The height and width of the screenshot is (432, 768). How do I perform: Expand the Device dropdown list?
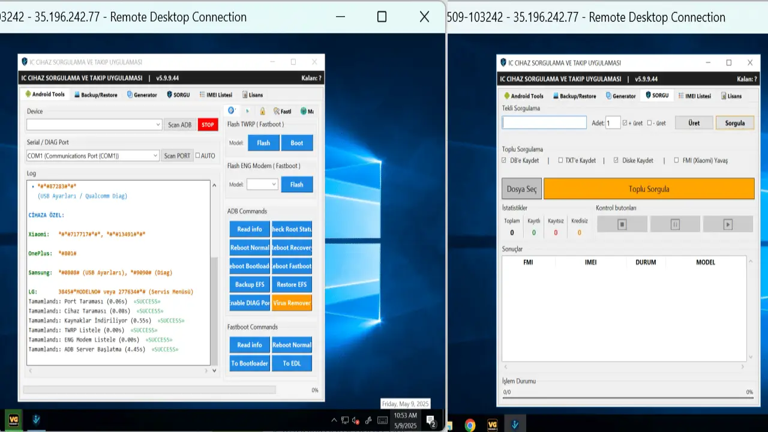click(x=94, y=124)
